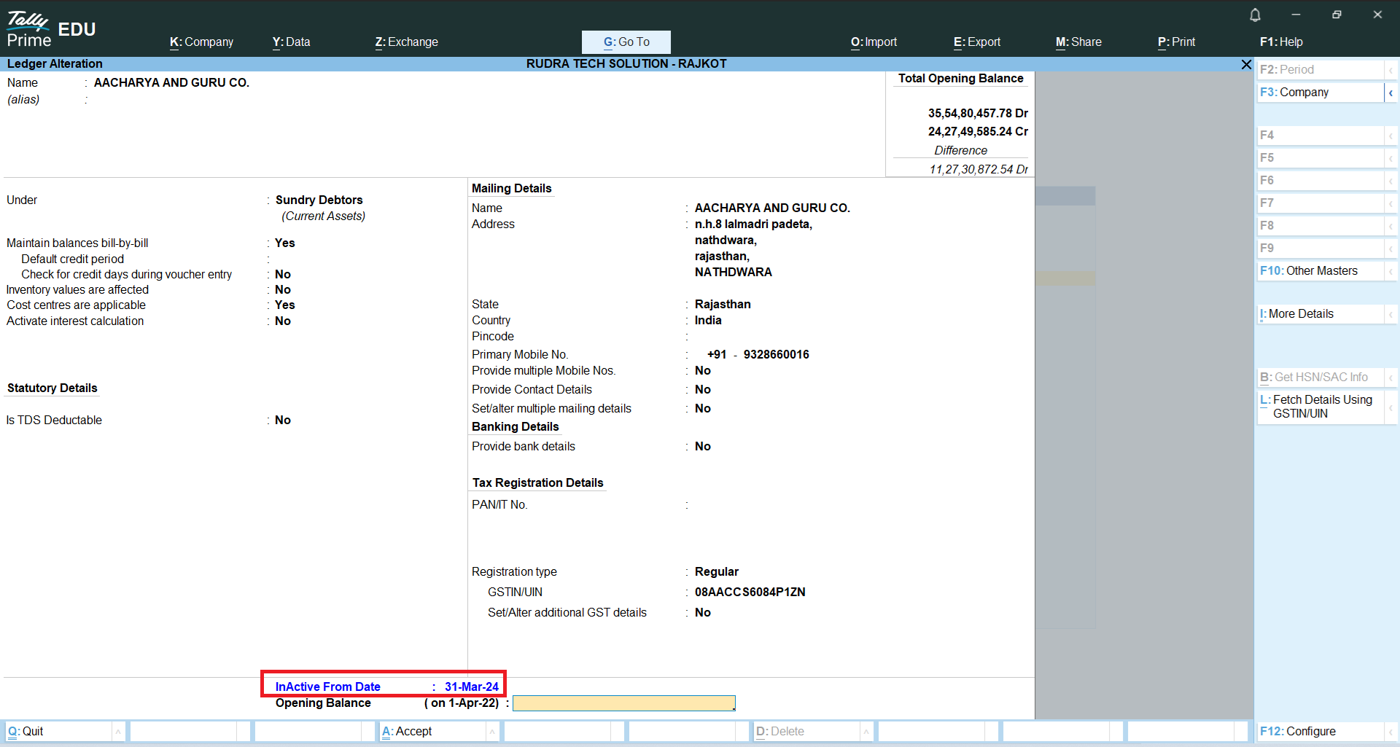Toggle Is TDS Deductable No value
This screenshot has height=747, width=1400.
(283, 421)
